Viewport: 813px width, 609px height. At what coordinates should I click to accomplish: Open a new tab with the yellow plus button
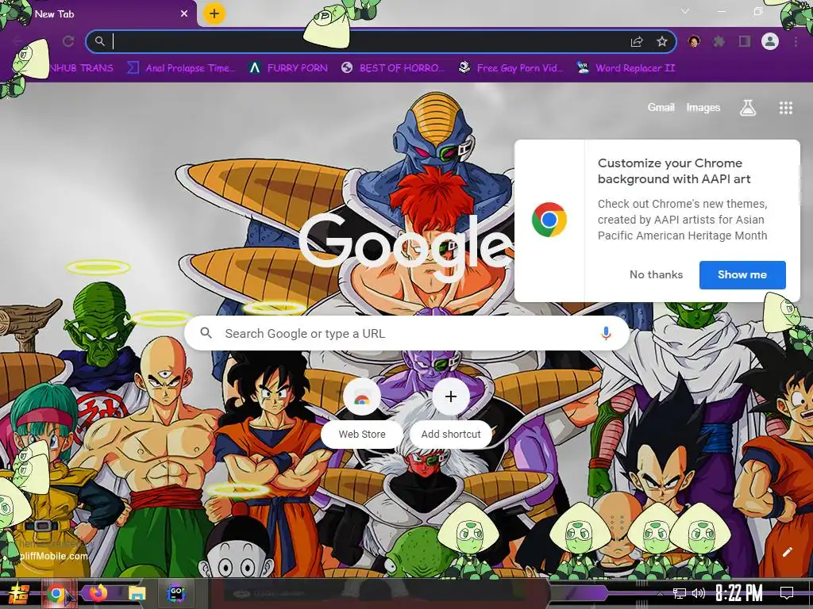click(x=214, y=13)
